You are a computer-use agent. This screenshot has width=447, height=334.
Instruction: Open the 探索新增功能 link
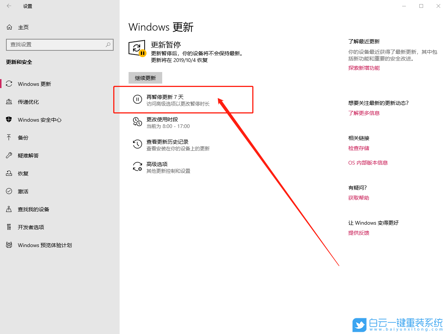(364, 68)
